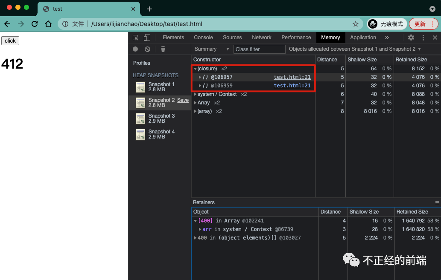Click the page's click button

10,41
